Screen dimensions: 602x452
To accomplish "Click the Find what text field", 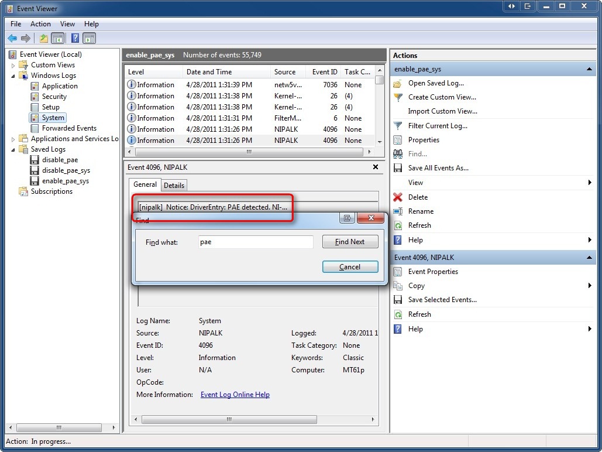I will tap(256, 242).
